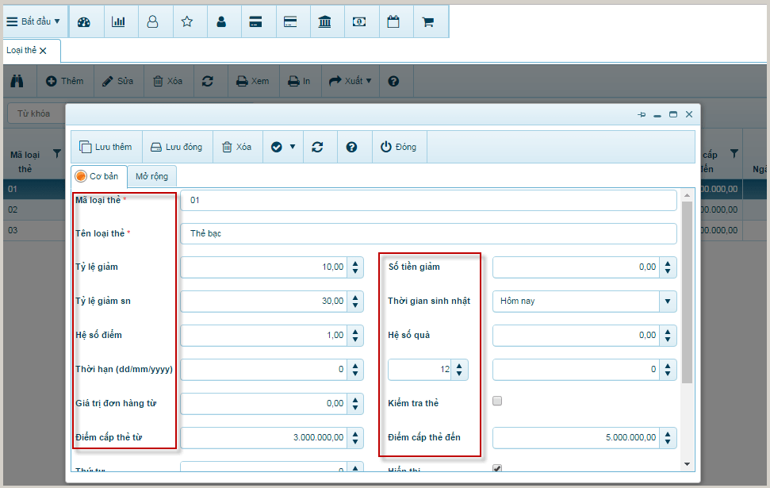Image resolution: width=770 pixels, height=488 pixels.
Task: Click the help question icon in dialog toolbar
Action: pos(351,147)
